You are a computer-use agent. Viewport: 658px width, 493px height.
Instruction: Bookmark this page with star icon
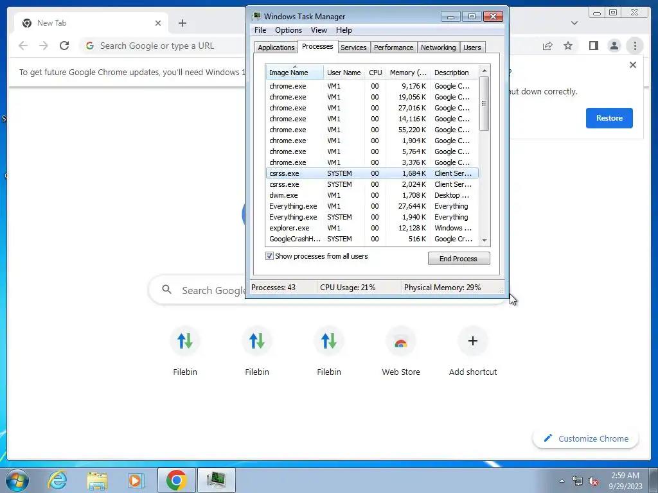click(x=568, y=46)
